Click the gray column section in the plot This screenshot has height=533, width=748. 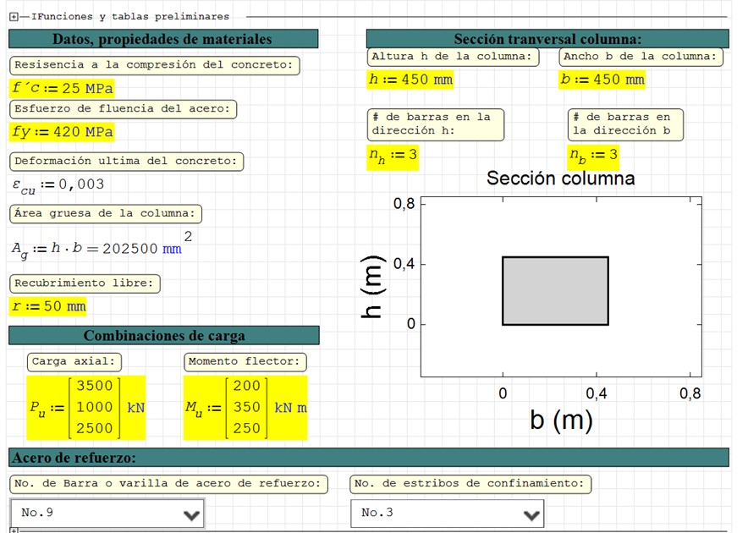[x=555, y=290]
